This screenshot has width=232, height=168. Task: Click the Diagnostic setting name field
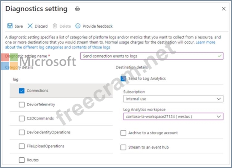152,56
